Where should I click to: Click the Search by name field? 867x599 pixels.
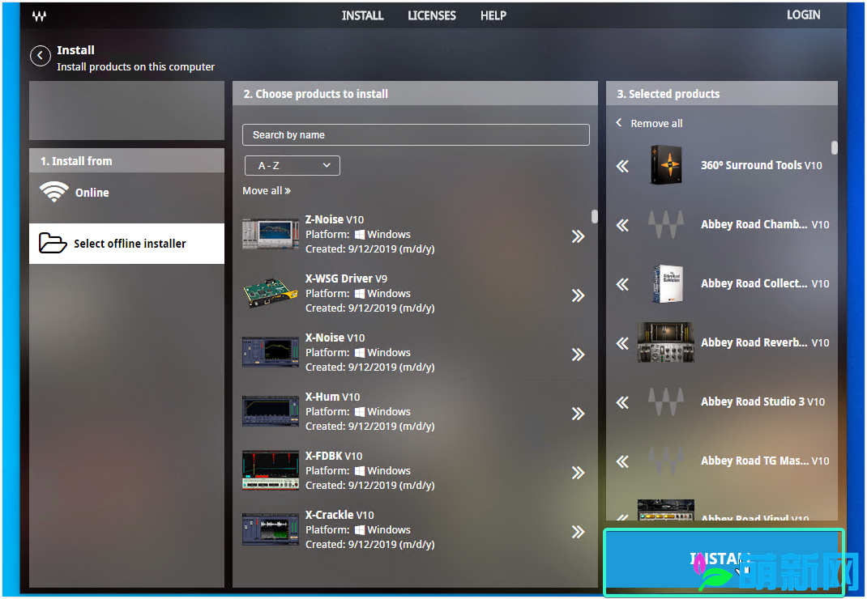pyautogui.click(x=416, y=135)
